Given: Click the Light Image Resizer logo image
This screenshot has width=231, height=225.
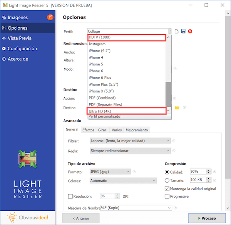Looking at the screenshot, I should [28, 159].
